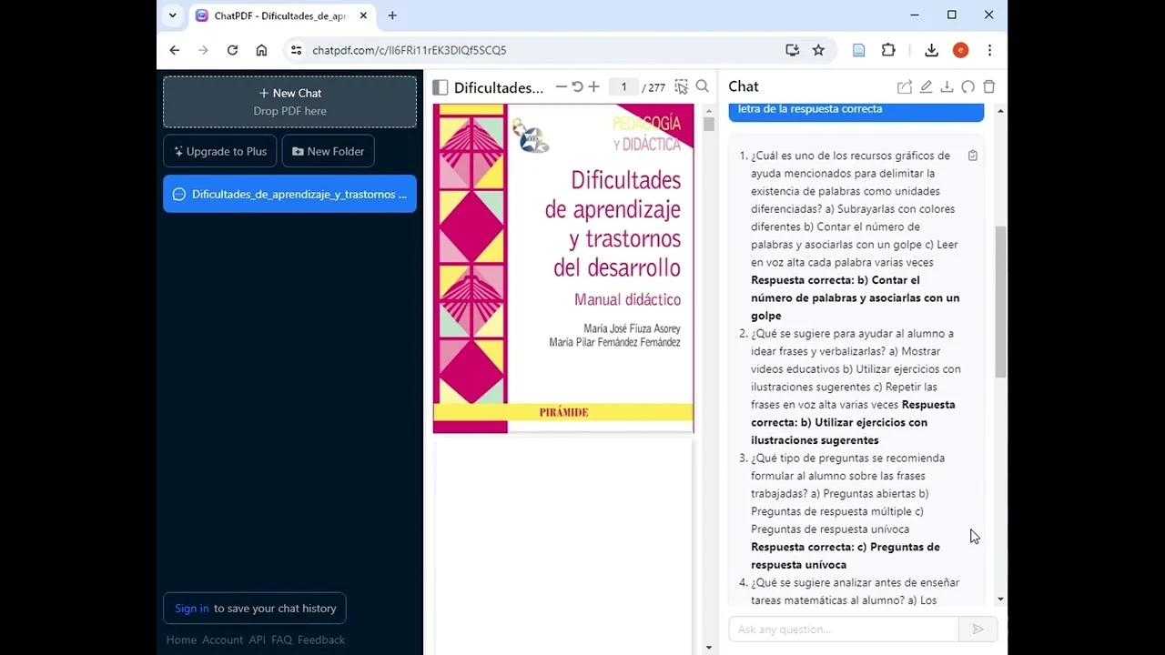The image size is (1165, 655).
Task: Click Upgrade to Plus button
Action: point(220,151)
